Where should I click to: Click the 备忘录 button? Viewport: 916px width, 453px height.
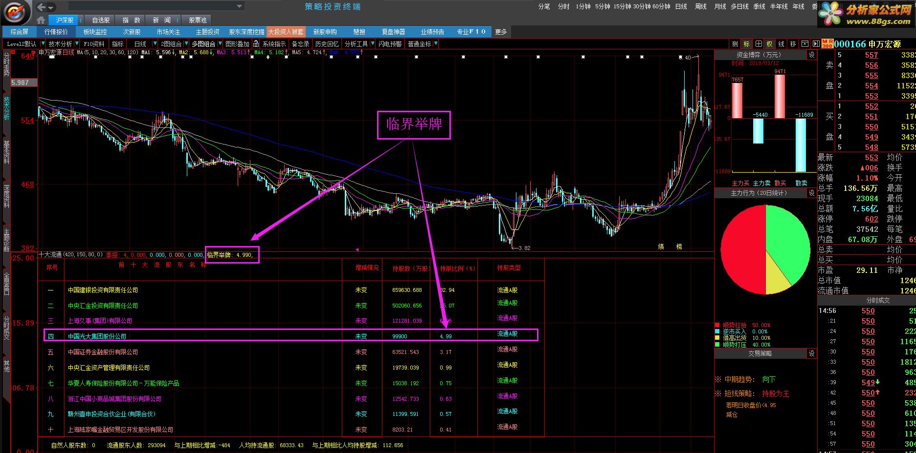(301, 44)
